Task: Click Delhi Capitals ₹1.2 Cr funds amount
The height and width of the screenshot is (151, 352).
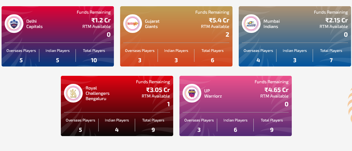Action: tap(101, 20)
